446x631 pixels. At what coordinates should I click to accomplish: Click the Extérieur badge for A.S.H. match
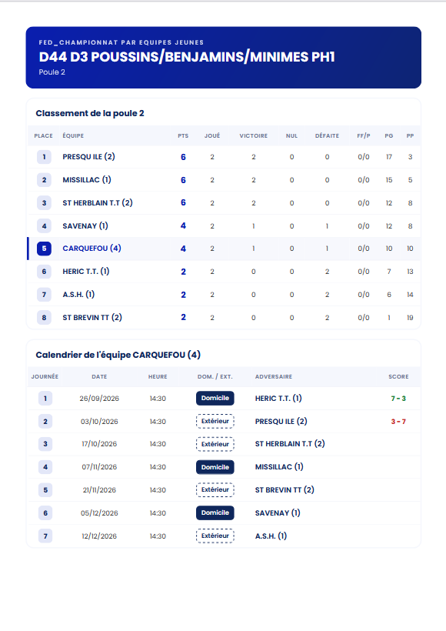(x=215, y=536)
